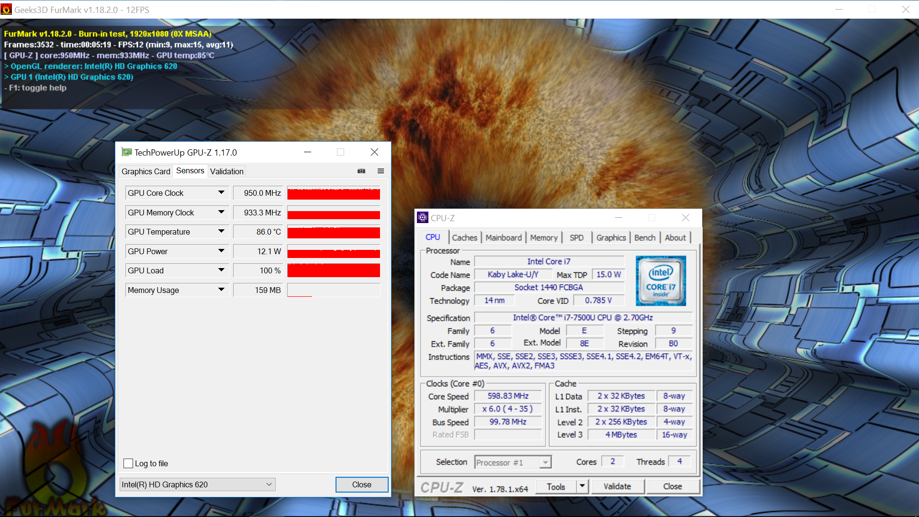The width and height of the screenshot is (919, 517).
Task: Open the GPU Load sensor dropdown
Action: (x=221, y=270)
